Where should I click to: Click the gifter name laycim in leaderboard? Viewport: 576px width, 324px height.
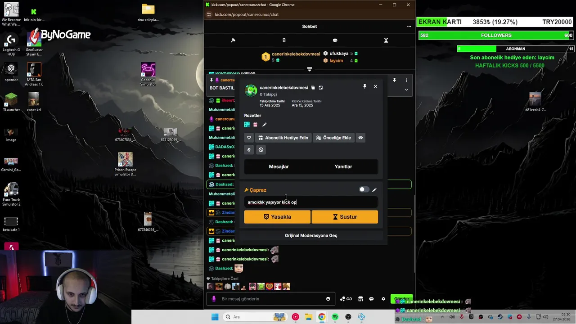click(336, 61)
